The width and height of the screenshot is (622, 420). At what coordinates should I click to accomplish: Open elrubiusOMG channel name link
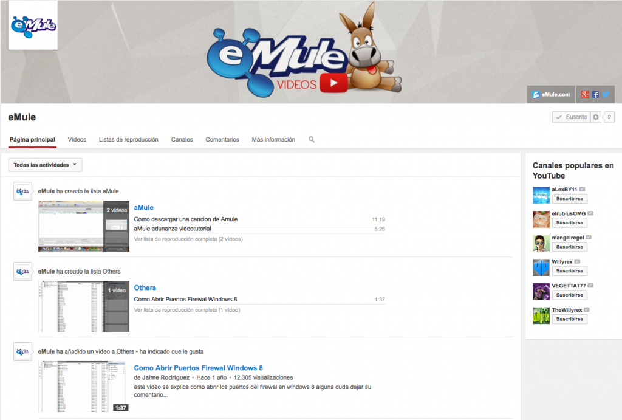[569, 213]
